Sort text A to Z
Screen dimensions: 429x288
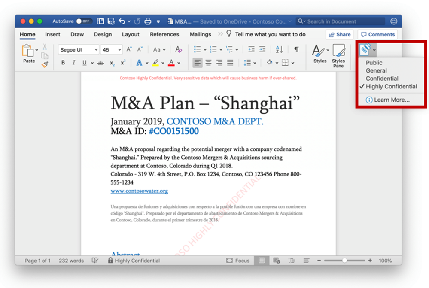(279, 49)
